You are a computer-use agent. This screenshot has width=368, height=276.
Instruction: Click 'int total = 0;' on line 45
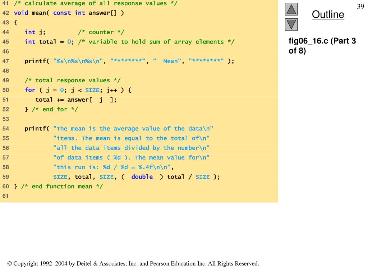click(50, 42)
